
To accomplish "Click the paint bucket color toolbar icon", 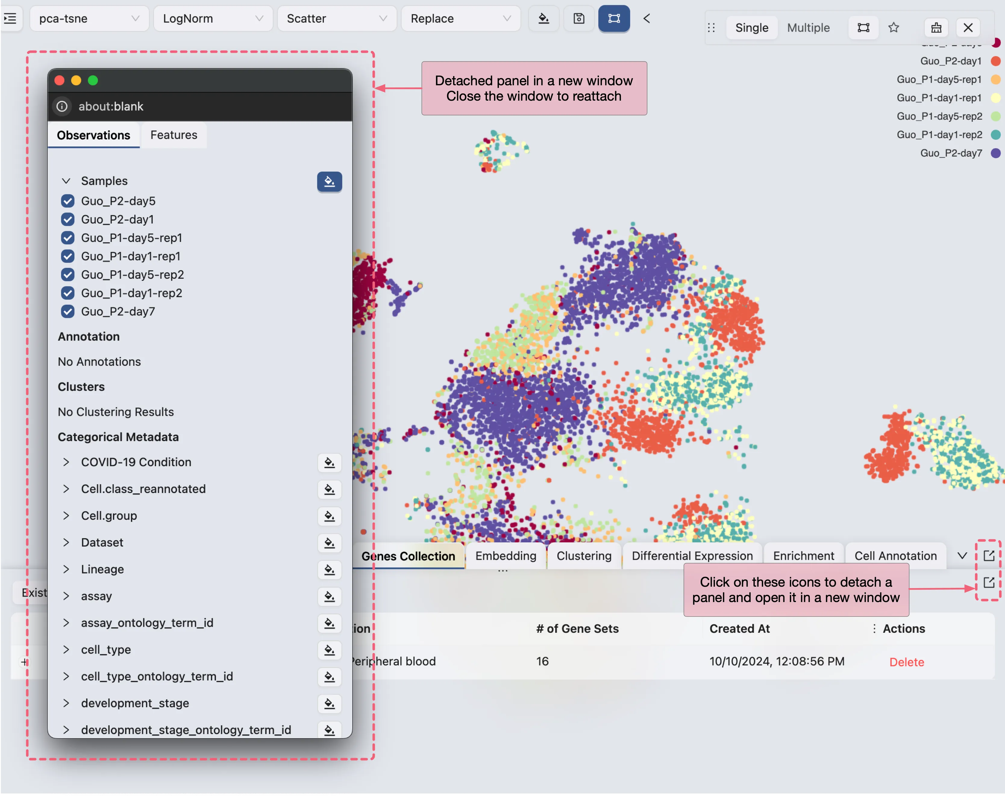I will (x=543, y=19).
